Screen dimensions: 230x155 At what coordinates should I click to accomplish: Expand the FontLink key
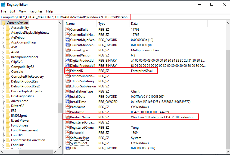(3, 145)
